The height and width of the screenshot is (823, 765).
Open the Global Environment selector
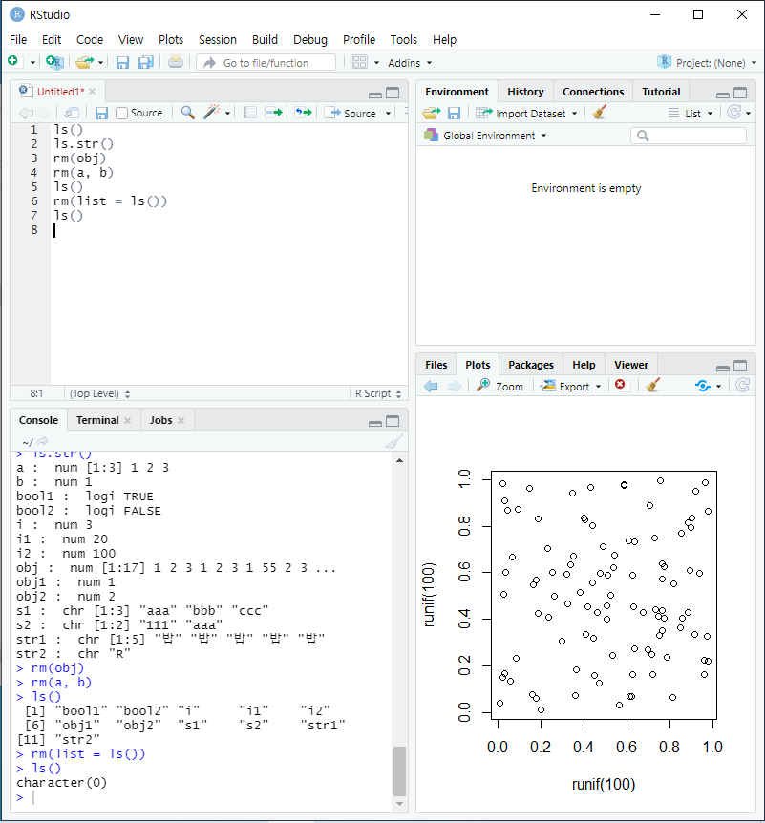(486, 136)
